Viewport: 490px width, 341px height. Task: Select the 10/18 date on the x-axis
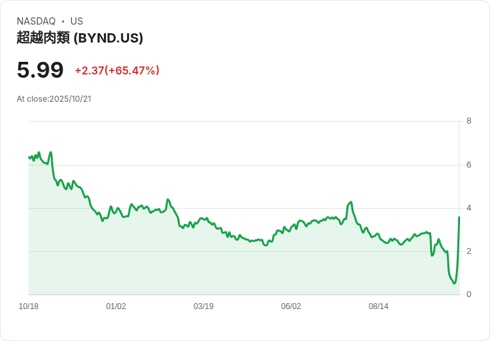(29, 306)
